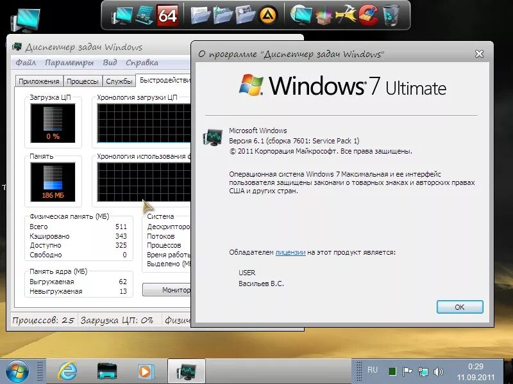Select the Быстродействие tab
513x384 pixels.
click(164, 81)
